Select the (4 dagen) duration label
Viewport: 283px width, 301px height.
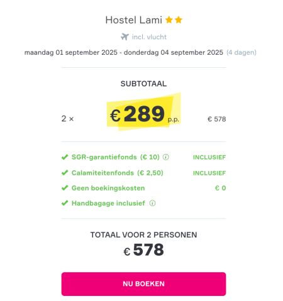click(x=241, y=52)
